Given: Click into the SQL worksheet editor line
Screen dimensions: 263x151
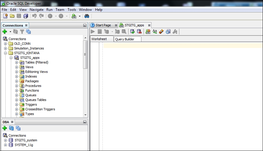Looking at the screenshot, I should pyautogui.click(x=183, y=45).
